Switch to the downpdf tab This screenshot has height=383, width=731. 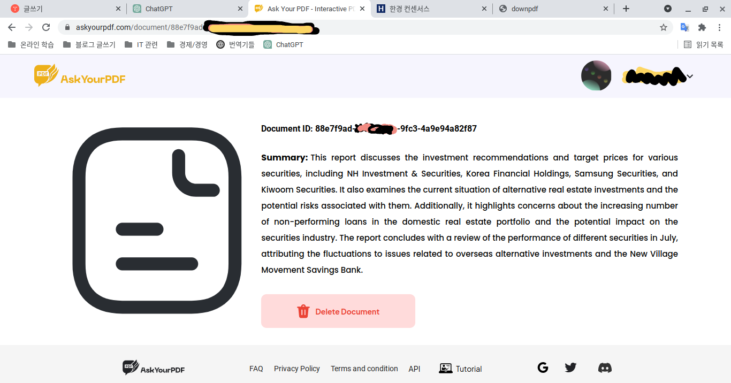click(553, 9)
